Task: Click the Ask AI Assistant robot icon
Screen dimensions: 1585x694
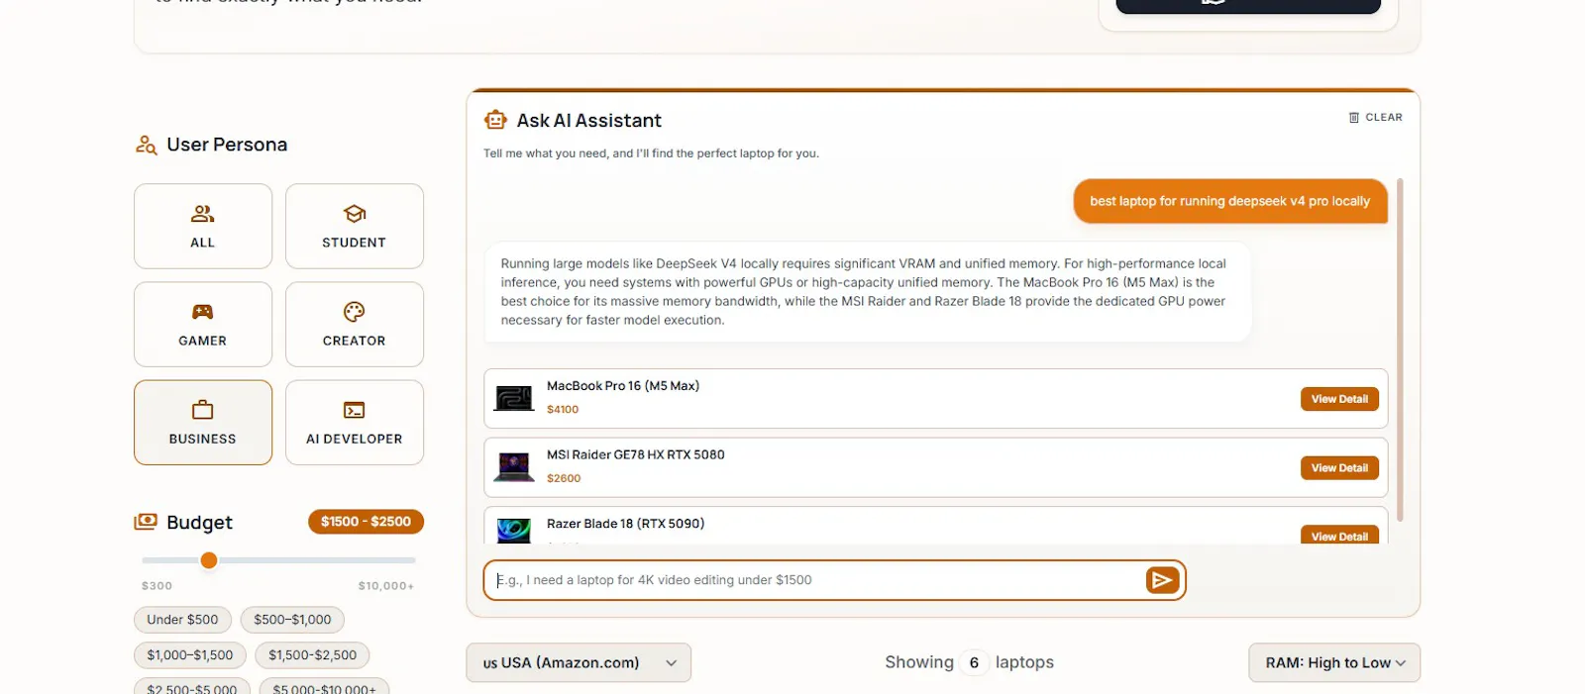Action: [495, 120]
